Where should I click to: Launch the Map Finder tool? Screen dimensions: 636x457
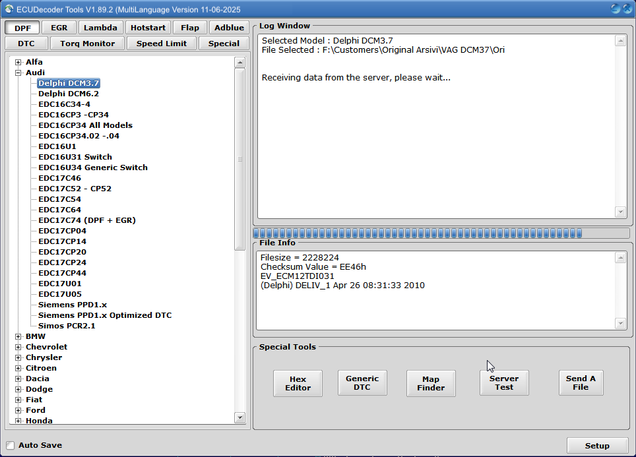431,383
